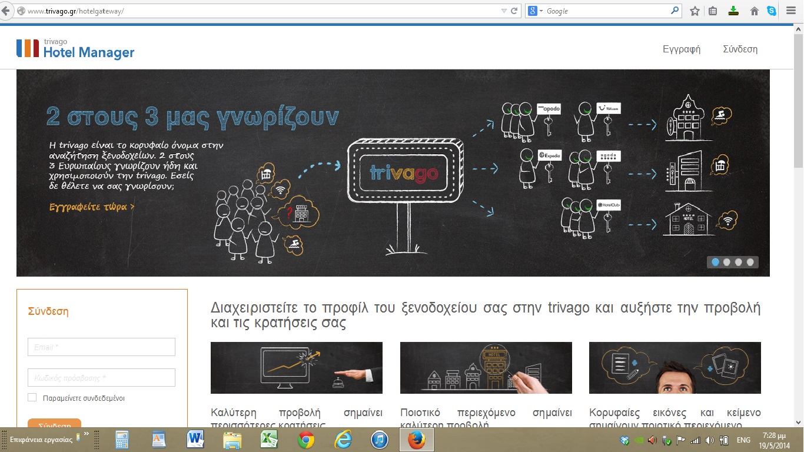Screen dimensions: 804x452
Task: Click the Skype icon in browser toolbar
Action: pos(771,11)
